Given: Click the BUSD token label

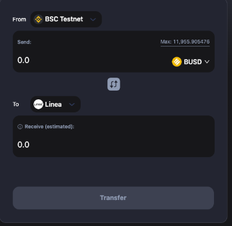Looking at the screenshot, I should click(x=193, y=62).
